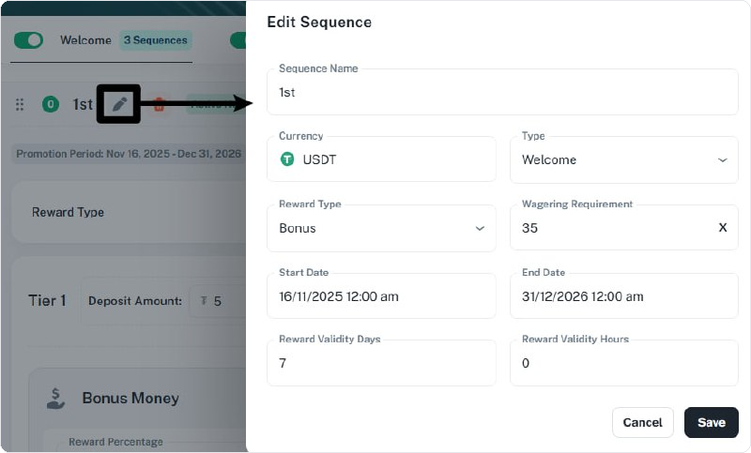
Task: Click the Tether symbol in Deposit Amount
Action: click(204, 300)
